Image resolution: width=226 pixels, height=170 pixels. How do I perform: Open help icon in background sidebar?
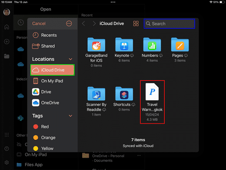7,149
